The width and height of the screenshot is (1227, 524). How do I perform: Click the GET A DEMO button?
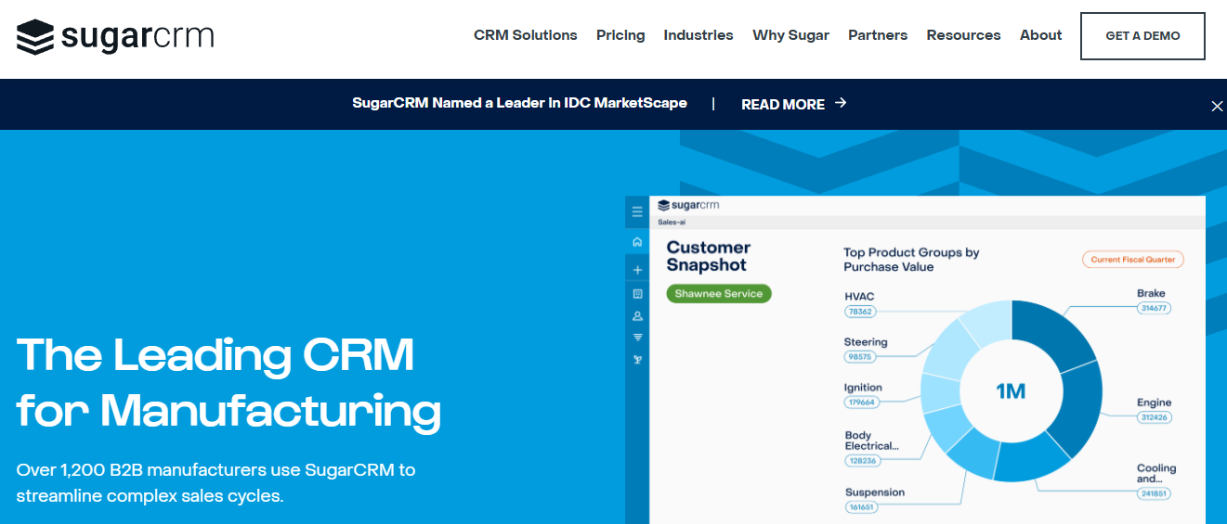(1142, 36)
